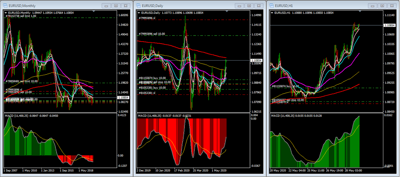The width and height of the screenshot is (400, 177).
Task: Click the 25 May 11:00 time label on H1
Action: 317,170
